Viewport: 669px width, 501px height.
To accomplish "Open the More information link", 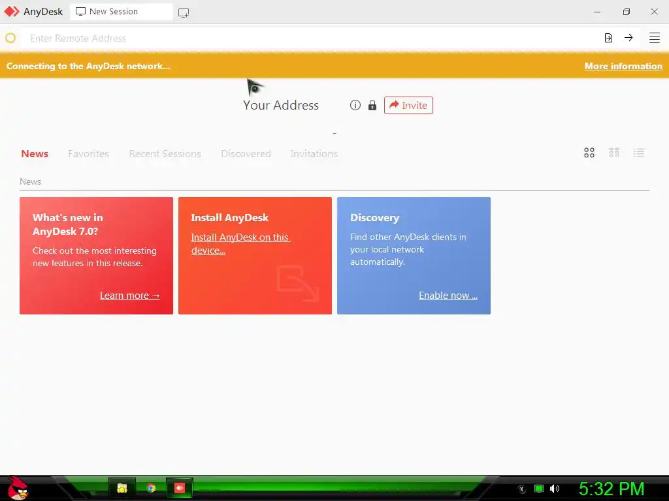I will (x=623, y=66).
